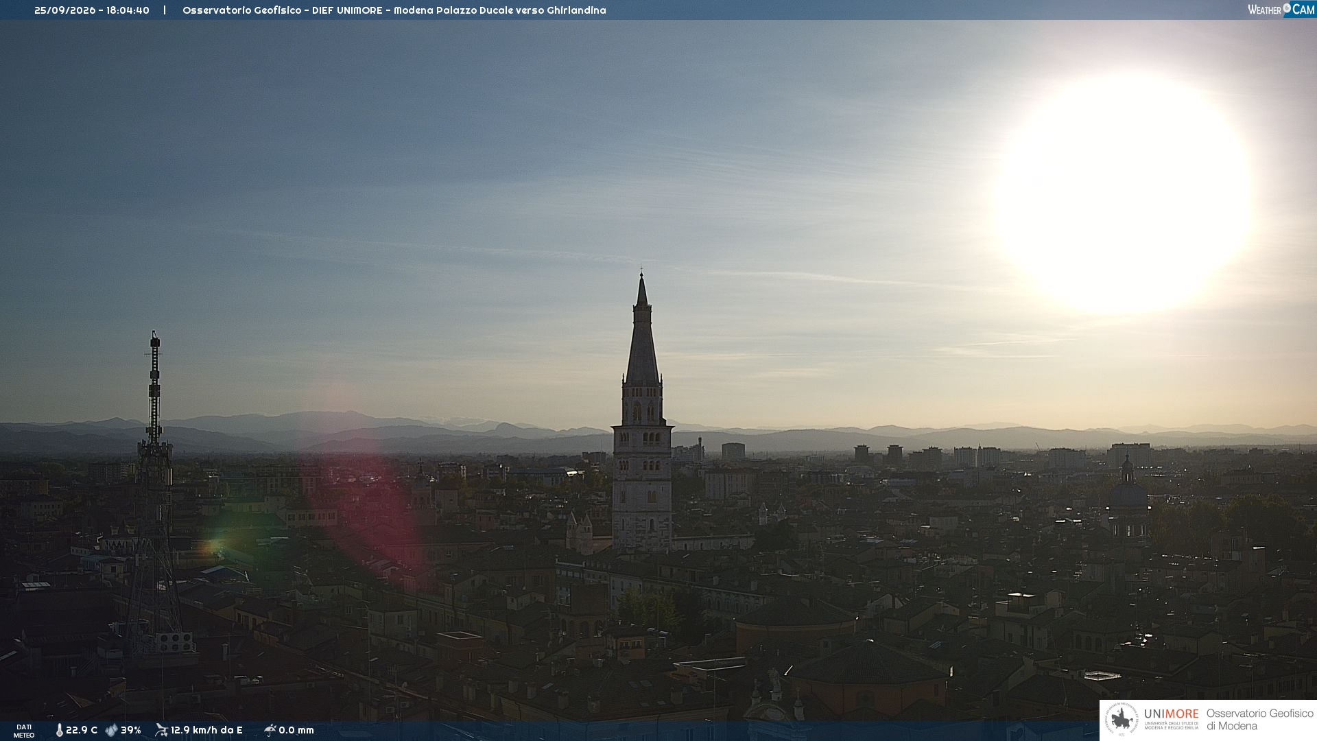The width and height of the screenshot is (1317, 741).
Task: Click the 39% humidity value
Action: coord(131,730)
